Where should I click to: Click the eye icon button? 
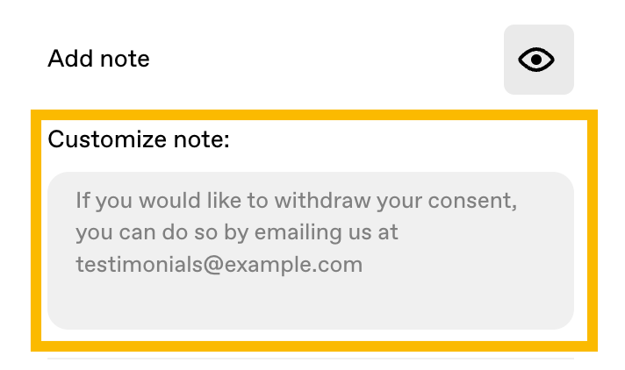538,60
